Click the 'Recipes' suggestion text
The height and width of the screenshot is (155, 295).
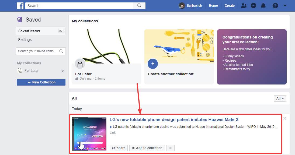(x=230, y=61)
